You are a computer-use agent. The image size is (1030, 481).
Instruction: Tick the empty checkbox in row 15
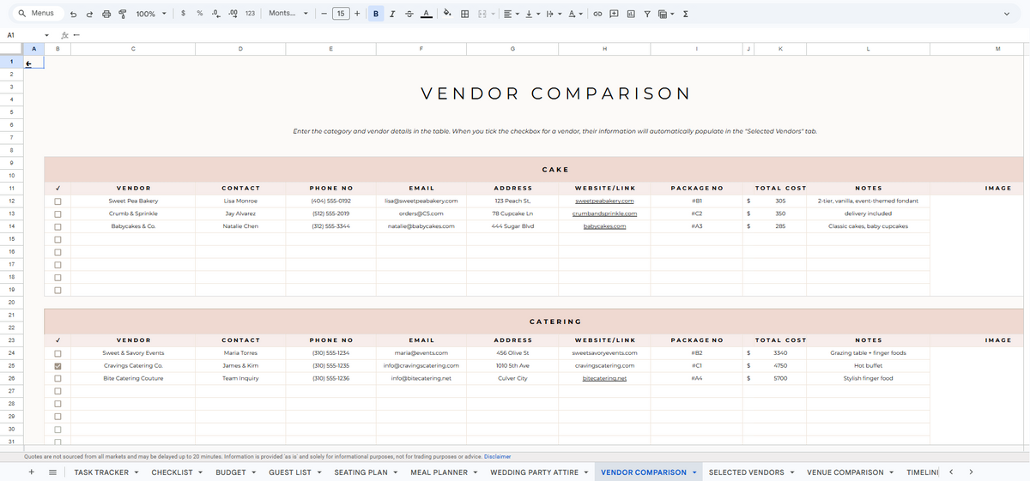58,239
